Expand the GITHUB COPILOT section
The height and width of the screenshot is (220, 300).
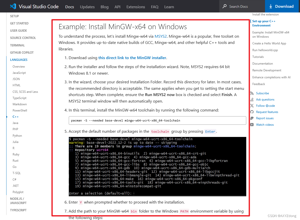22,53
